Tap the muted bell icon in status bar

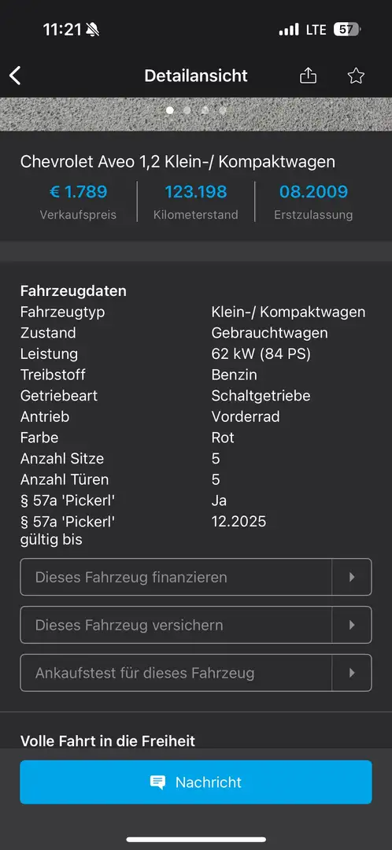click(x=92, y=30)
